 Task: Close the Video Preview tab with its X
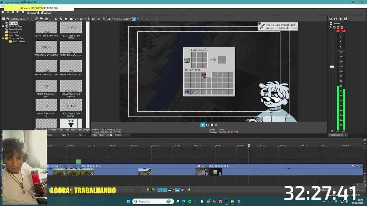click(x=111, y=135)
